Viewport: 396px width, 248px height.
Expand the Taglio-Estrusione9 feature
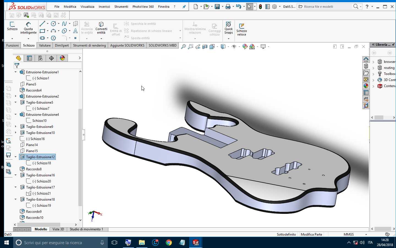pyautogui.click(x=16, y=126)
